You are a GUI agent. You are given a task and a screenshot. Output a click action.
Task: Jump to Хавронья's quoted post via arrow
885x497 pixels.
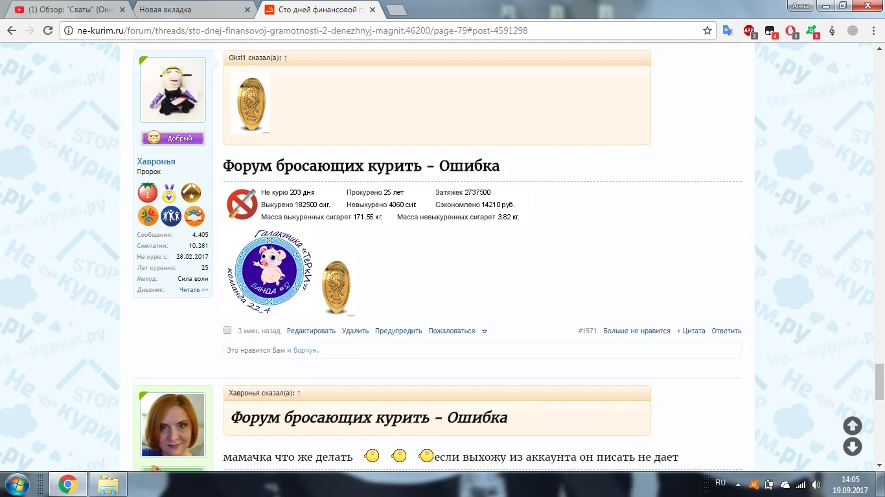[x=299, y=393]
